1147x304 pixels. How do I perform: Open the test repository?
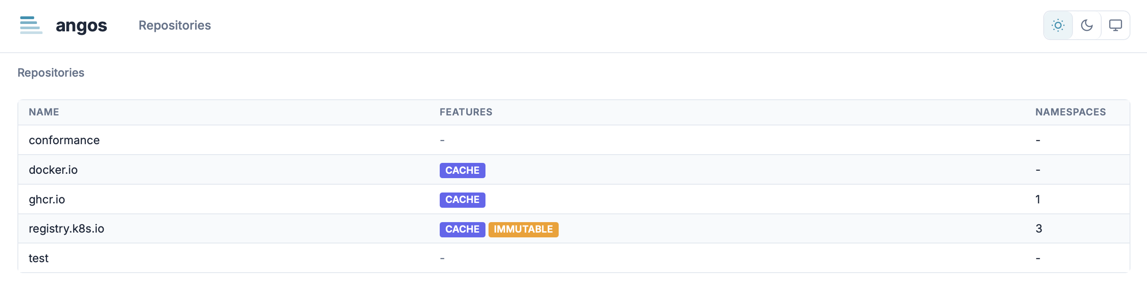38,258
